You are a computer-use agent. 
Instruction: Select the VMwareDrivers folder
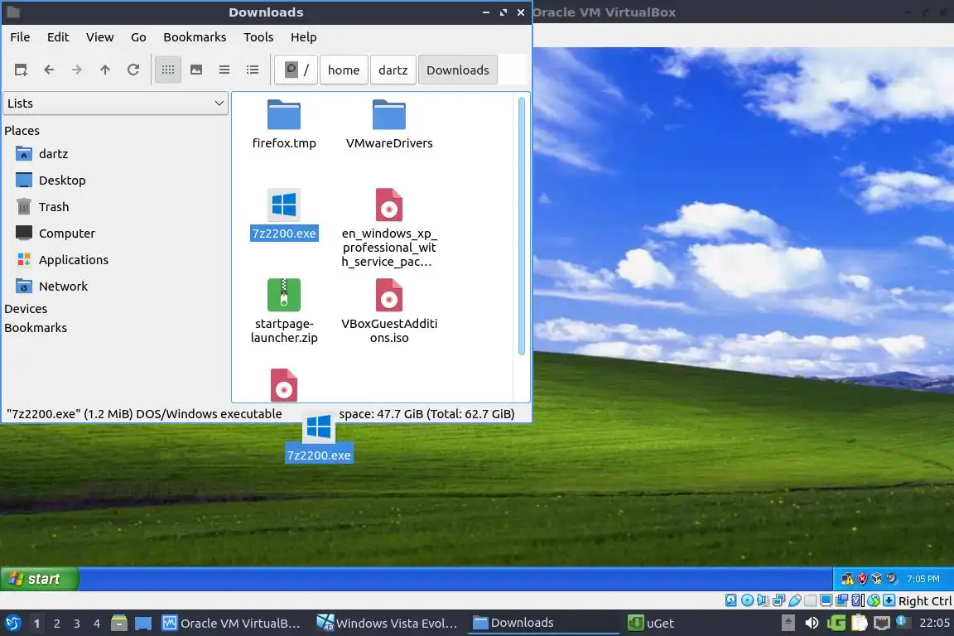tap(389, 124)
